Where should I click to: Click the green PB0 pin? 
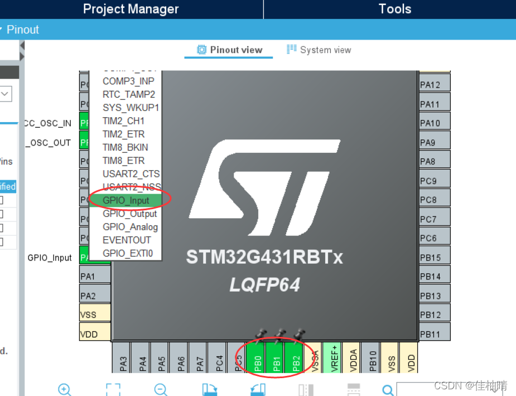coord(257,359)
